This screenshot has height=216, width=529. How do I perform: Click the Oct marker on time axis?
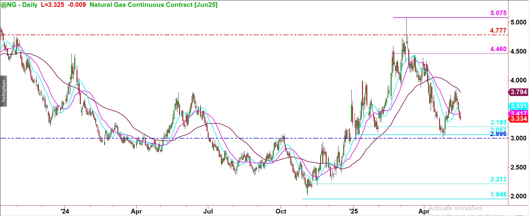click(281, 211)
